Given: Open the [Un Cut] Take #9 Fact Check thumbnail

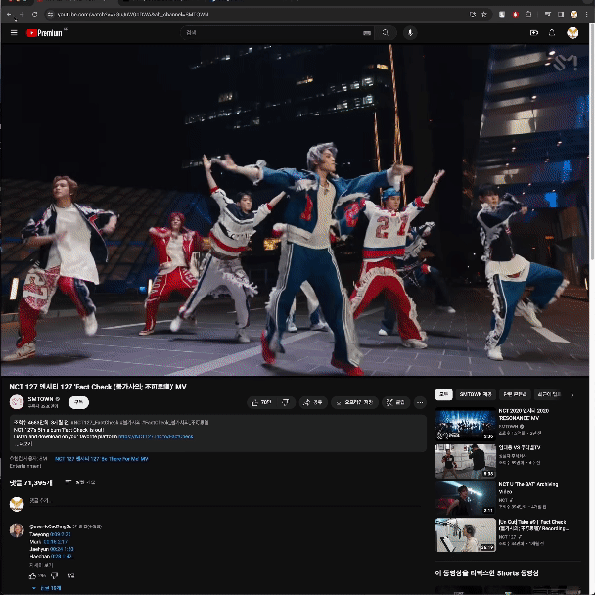Looking at the screenshot, I should click(466, 534).
